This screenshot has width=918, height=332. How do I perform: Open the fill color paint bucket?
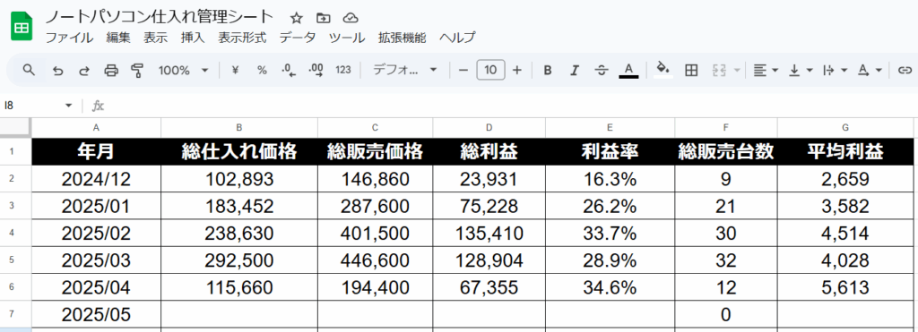[x=663, y=70]
